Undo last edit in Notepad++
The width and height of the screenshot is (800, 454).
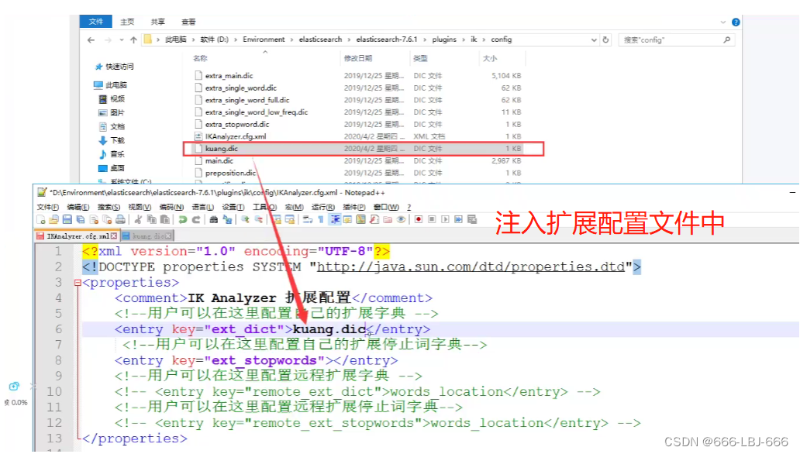click(x=182, y=219)
